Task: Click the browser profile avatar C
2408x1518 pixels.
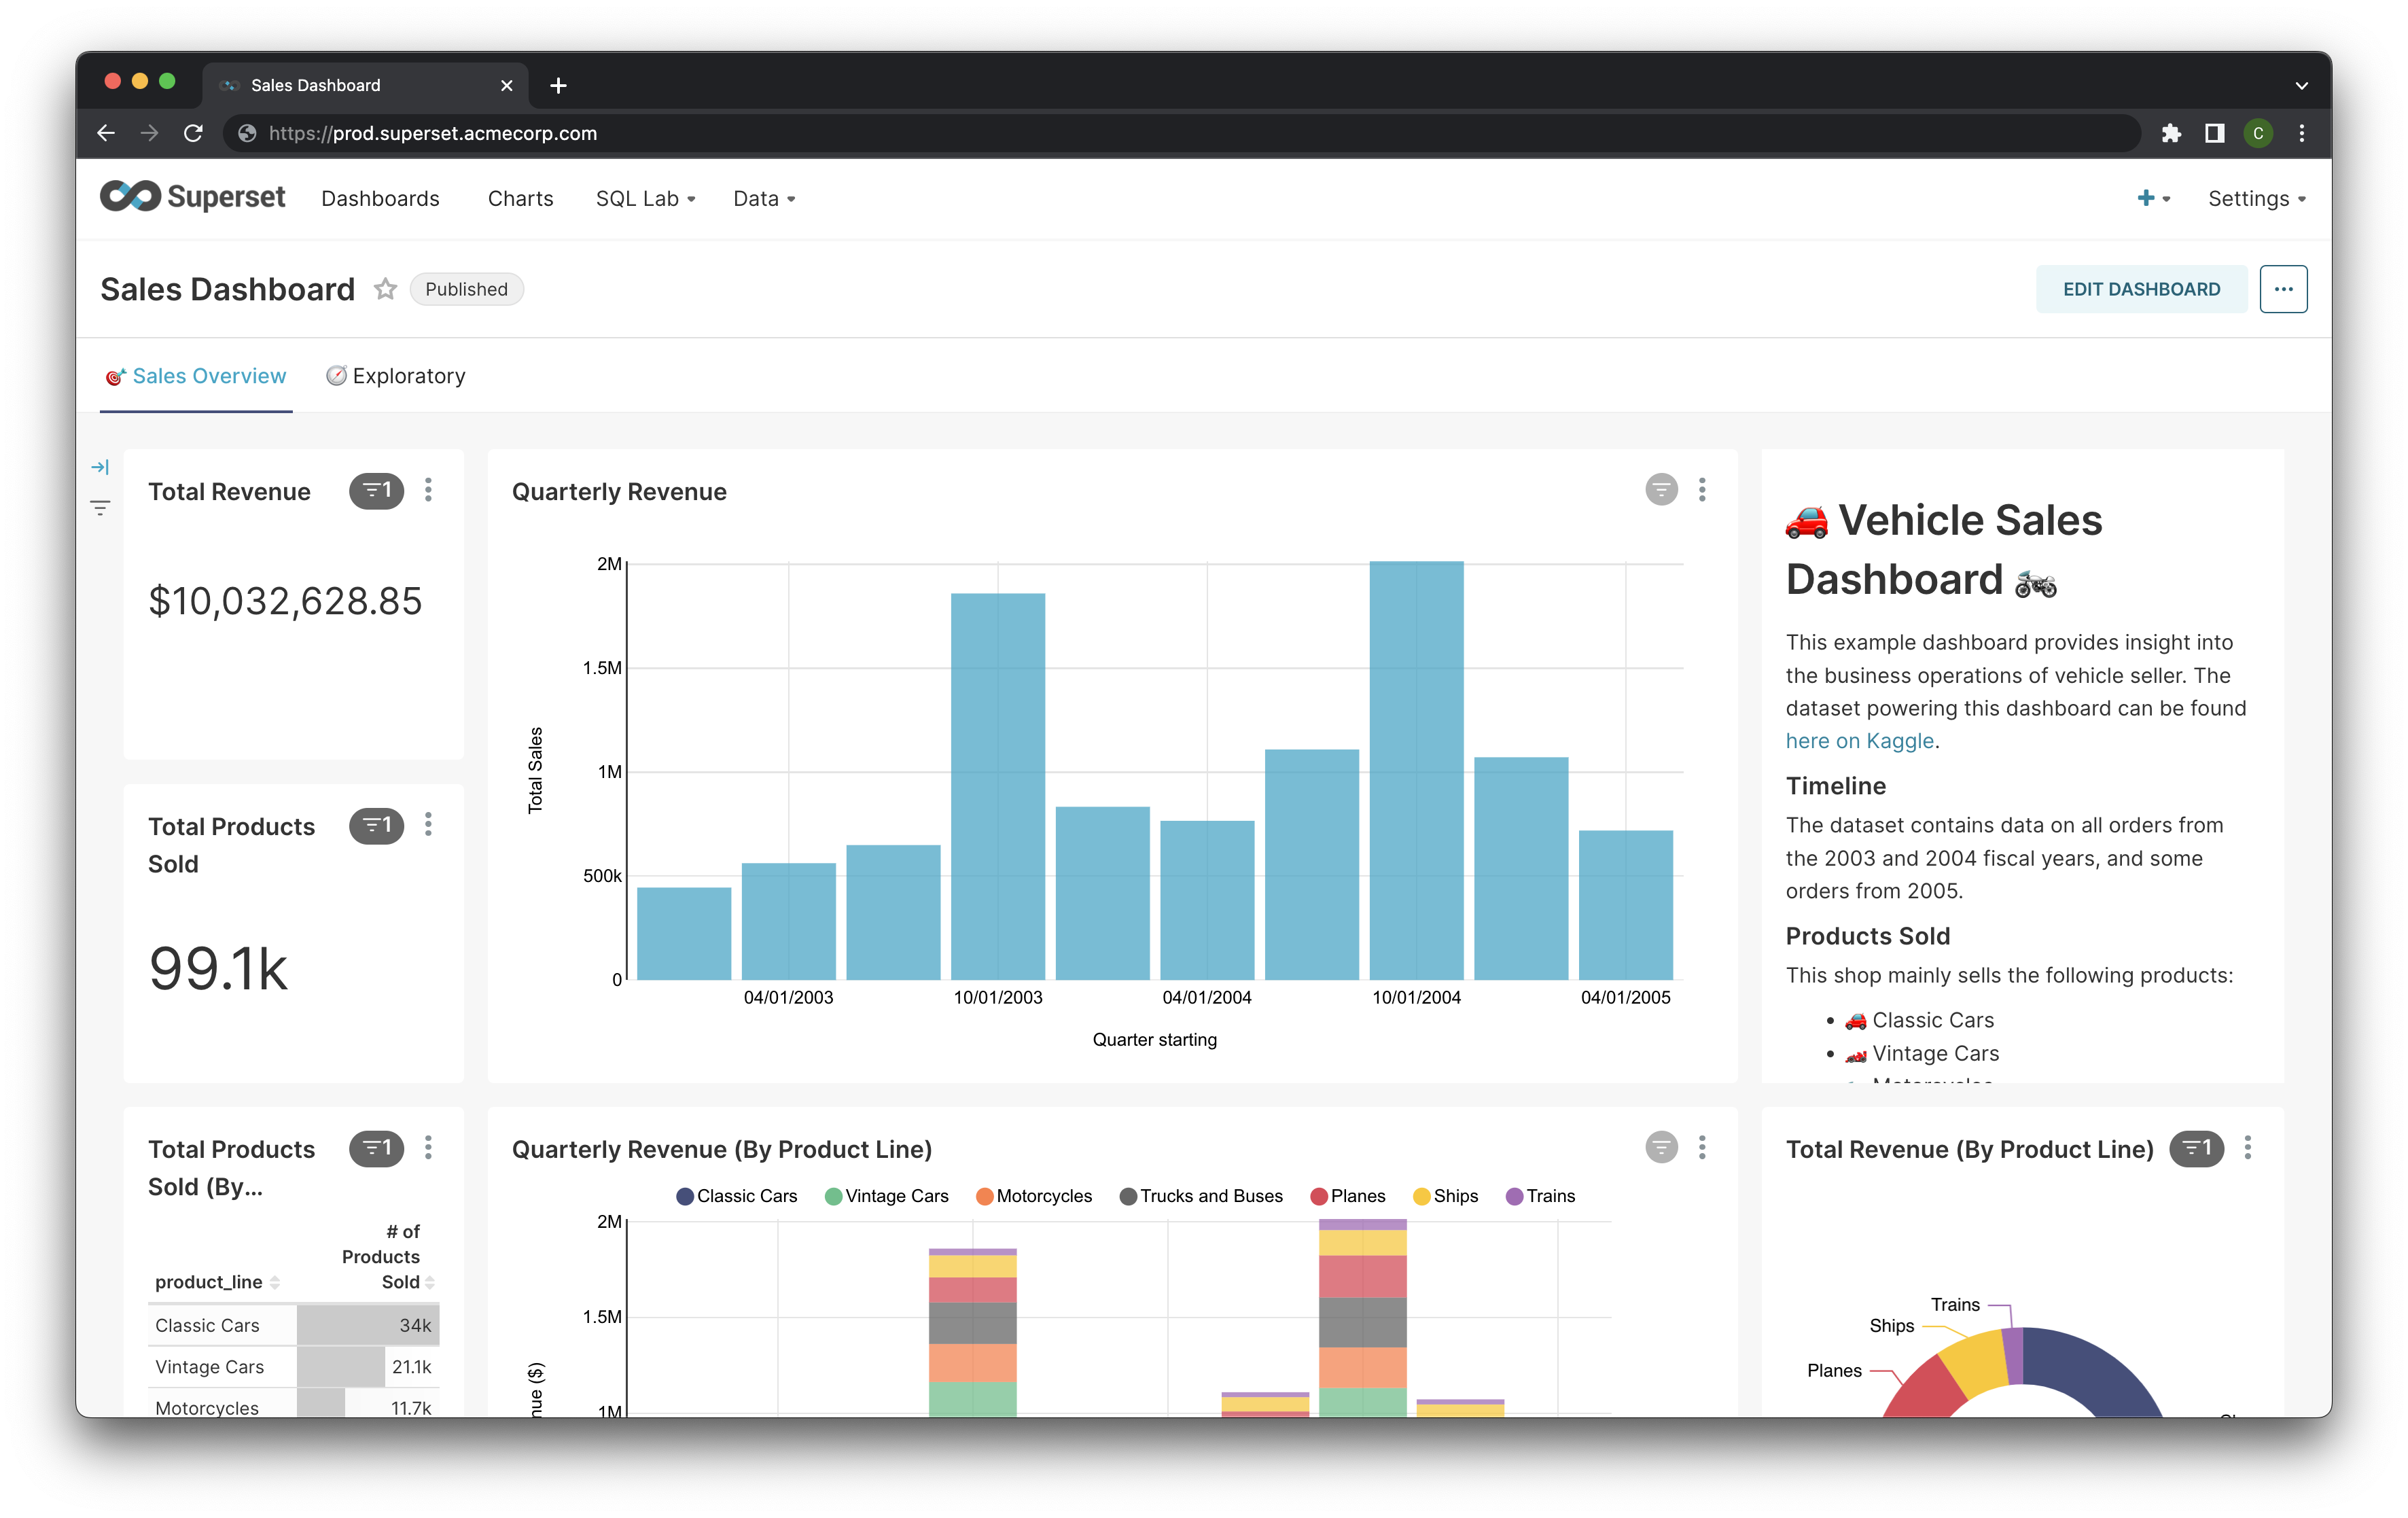Action: 2258,133
